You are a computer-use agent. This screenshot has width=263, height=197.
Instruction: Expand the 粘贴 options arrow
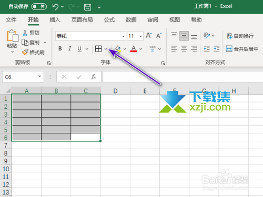(x=13, y=52)
